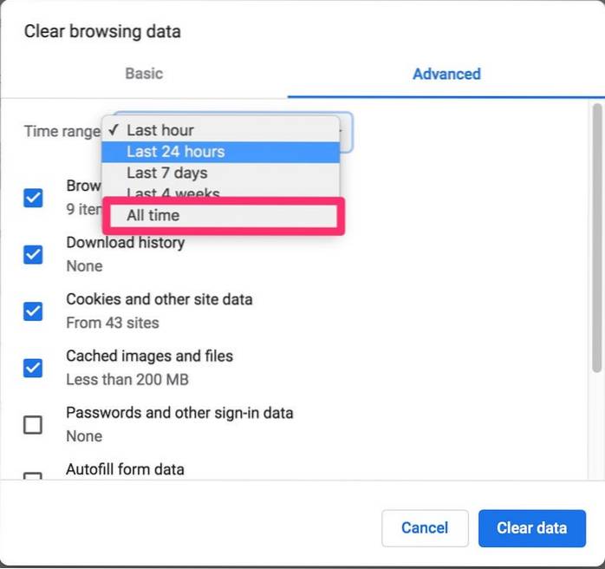
Task: Select 'Last 4 weeks' time range option
Action: tap(173, 193)
